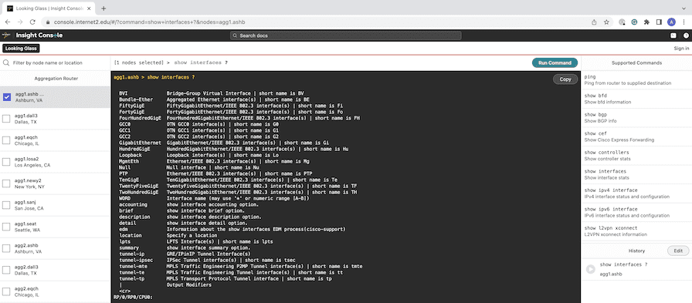Screen dimensions: 692x303
Task: Click the HundredGigE output line
Action: (233, 149)
